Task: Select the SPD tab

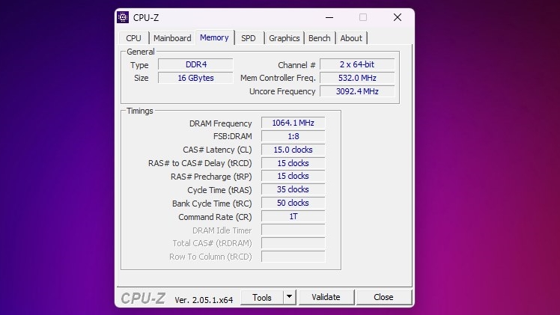Action: point(248,38)
